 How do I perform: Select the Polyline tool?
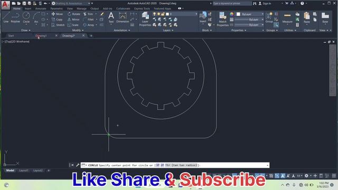coord(15,17)
